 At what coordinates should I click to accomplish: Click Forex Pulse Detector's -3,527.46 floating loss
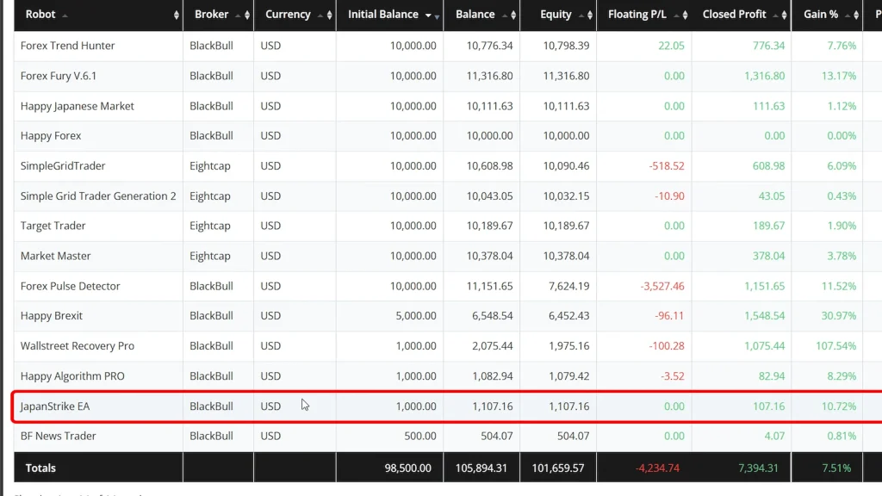(x=662, y=286)
